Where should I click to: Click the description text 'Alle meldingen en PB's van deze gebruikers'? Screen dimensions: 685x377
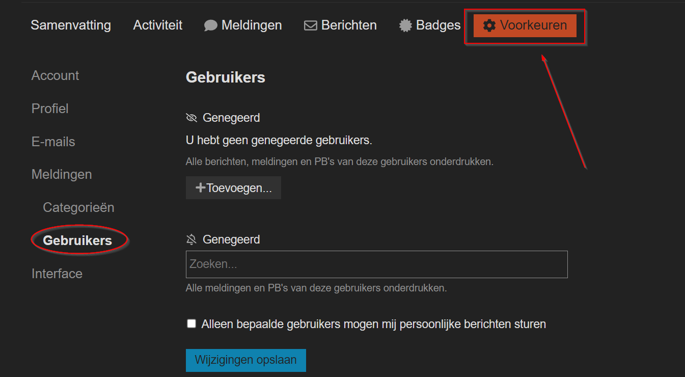tap(316, 288)
